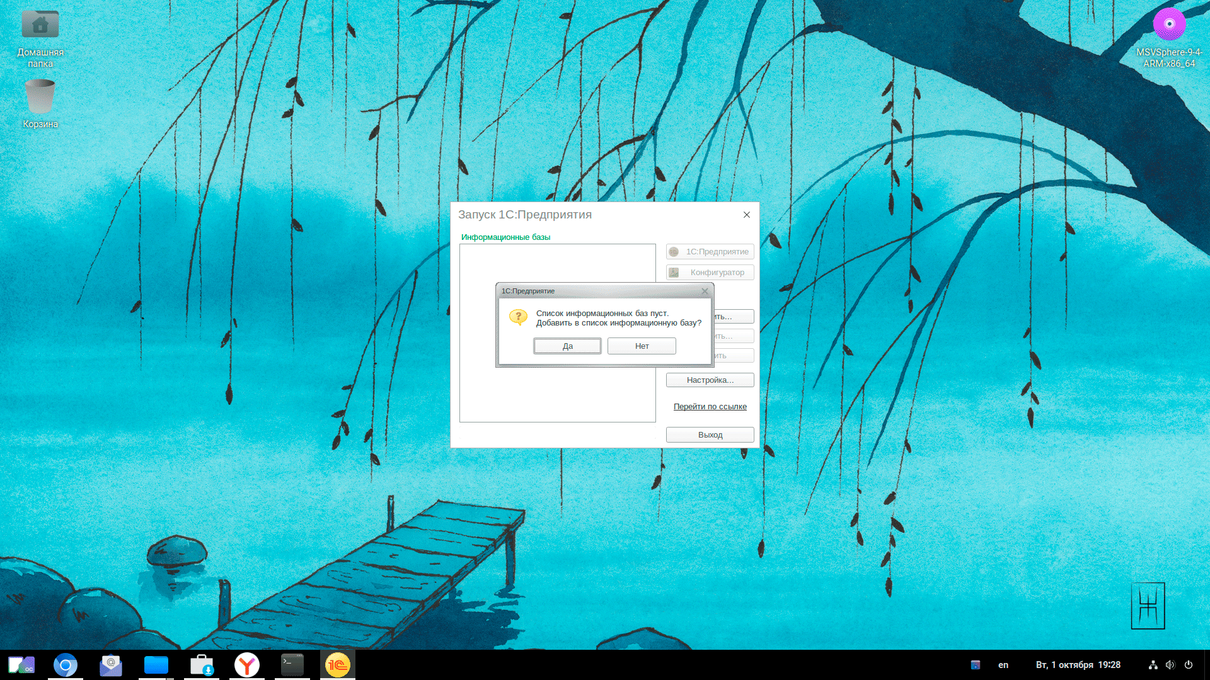Click 1C icon in taskbar

pyautogui.click(x=338, y=665)
